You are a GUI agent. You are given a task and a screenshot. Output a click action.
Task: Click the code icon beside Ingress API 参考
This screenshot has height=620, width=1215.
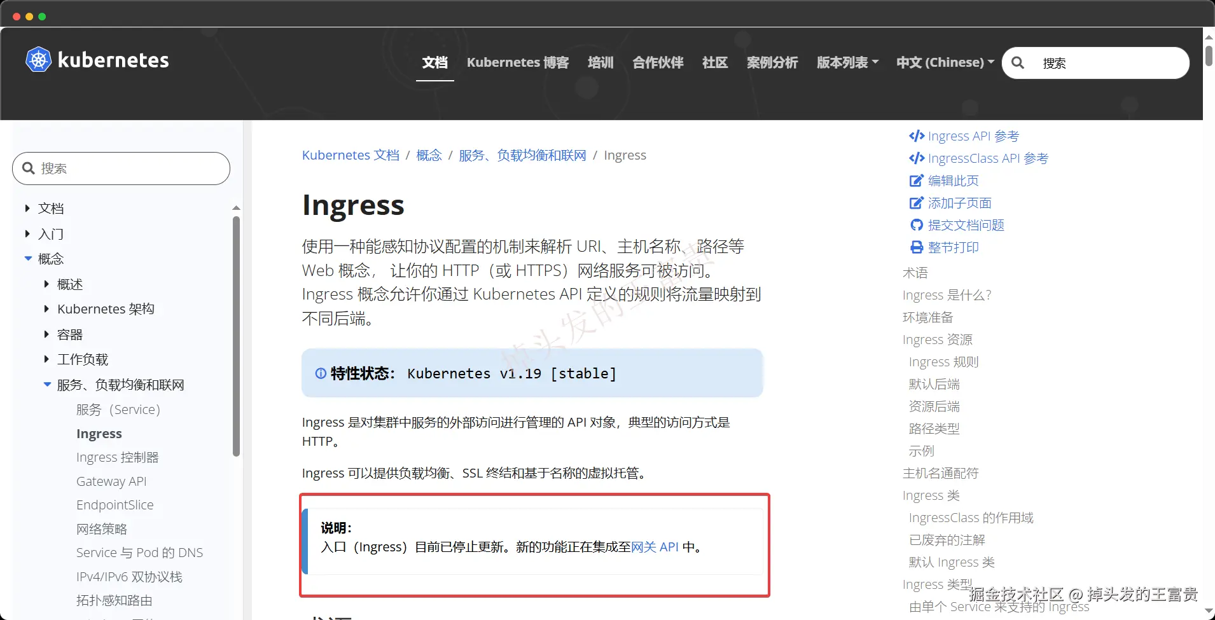pyautogui.click(x=916, y=136)
